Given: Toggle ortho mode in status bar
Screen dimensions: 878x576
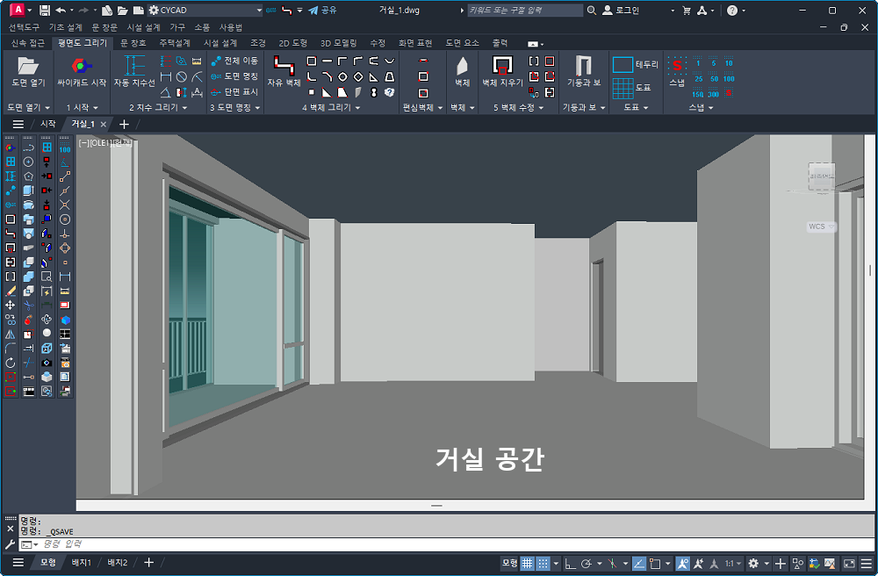Looking at the screenshot, I should pyautogui.click(x=569, y=563).
